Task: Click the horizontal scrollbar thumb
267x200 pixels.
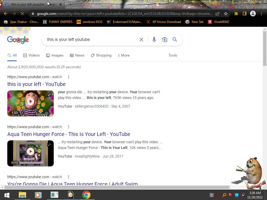Action: (x=117, y=187)
